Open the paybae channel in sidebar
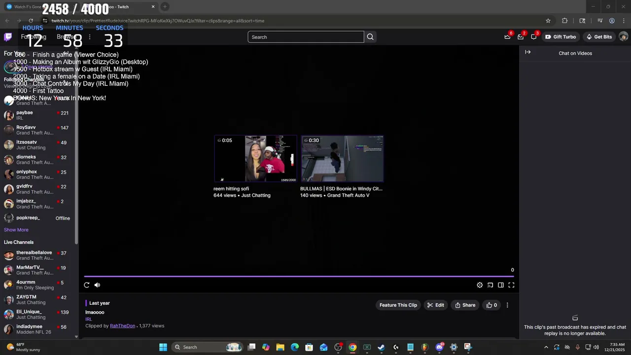The width and height of the screenshot is (631, 355). coord(38,115)
